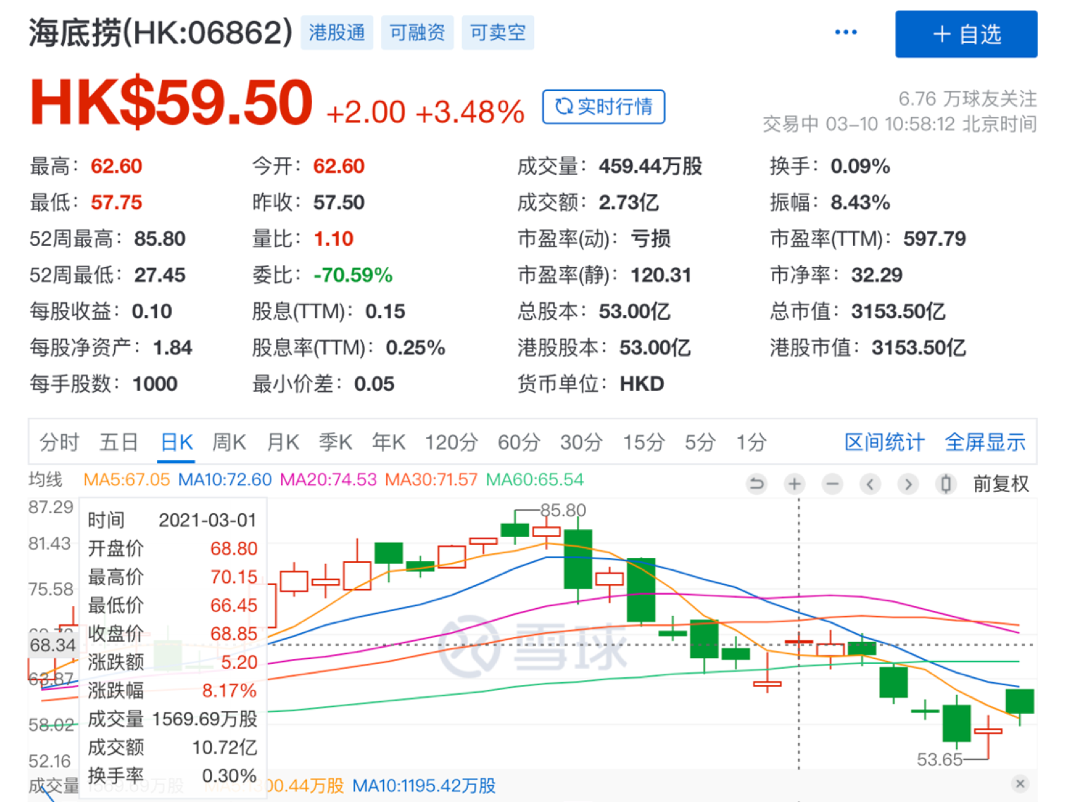Switch to the 5分 interval tab
The image size is (1068, 802).
pyautogui.click(x=700, y=443)
